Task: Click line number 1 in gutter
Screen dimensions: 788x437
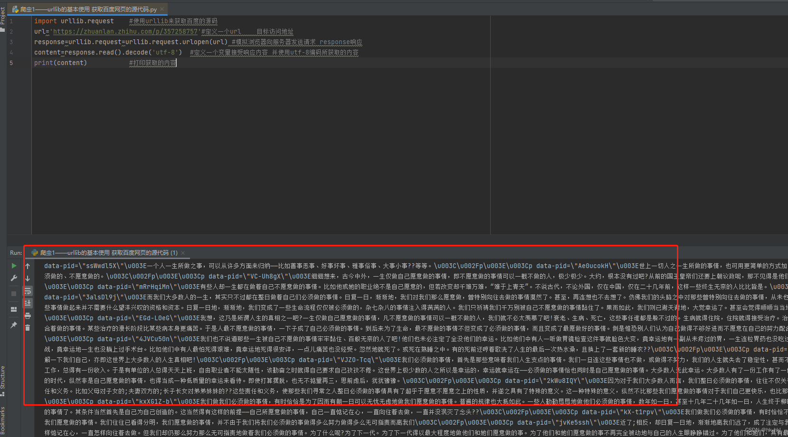Action: tap(11, 21)
